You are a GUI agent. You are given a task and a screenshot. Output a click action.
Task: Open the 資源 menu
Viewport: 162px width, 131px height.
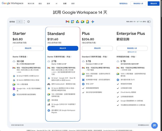click(x=73, y=4)
